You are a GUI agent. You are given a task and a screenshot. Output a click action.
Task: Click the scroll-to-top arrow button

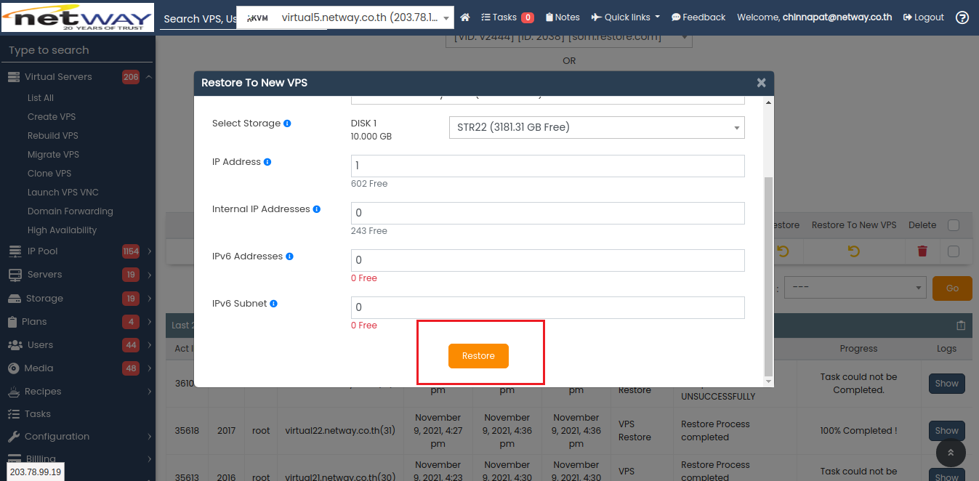(x=951, y=453)
